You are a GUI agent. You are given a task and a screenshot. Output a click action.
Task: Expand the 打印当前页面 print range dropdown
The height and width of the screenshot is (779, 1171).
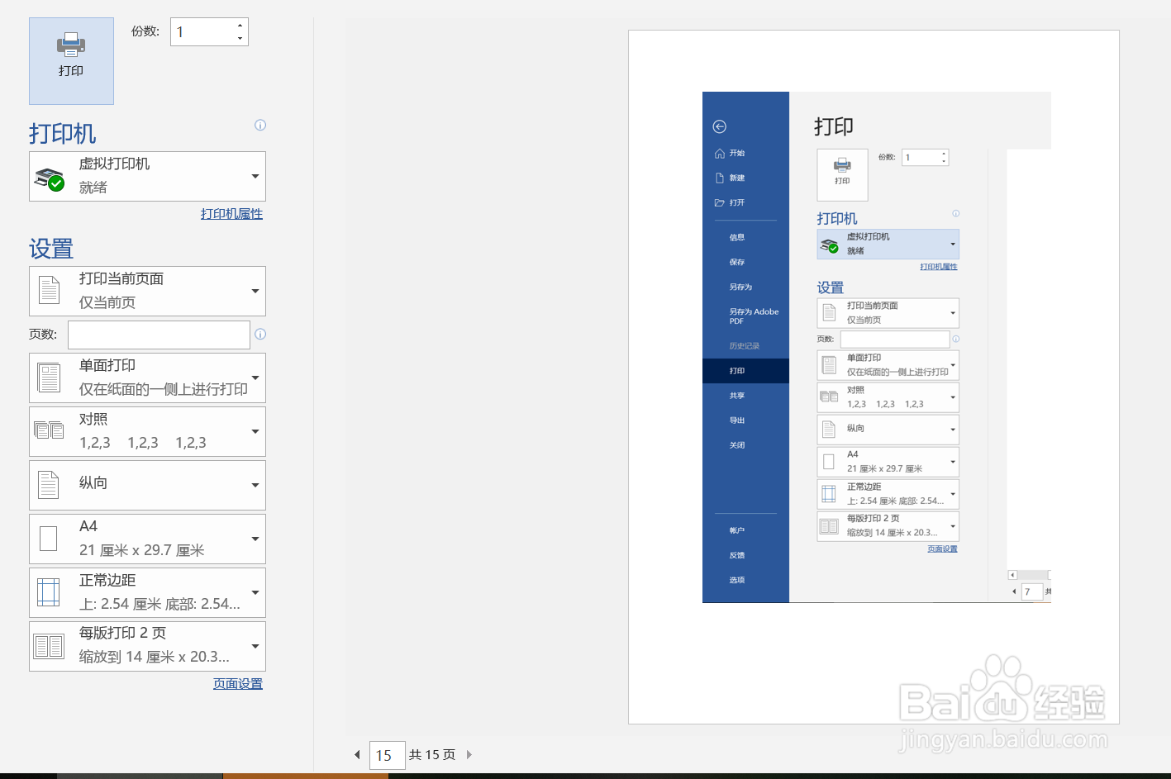147,291
